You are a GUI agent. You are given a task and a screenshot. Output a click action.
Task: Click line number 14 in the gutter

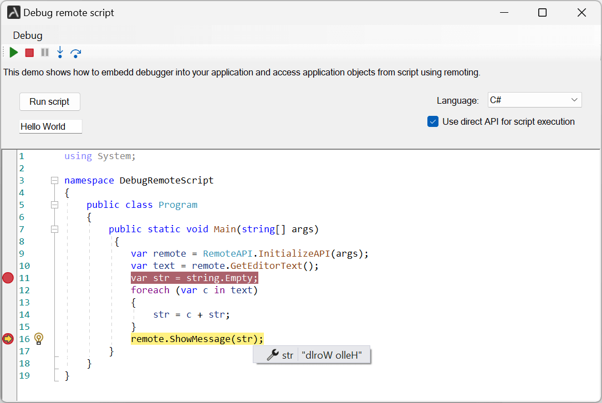point(24,315)
